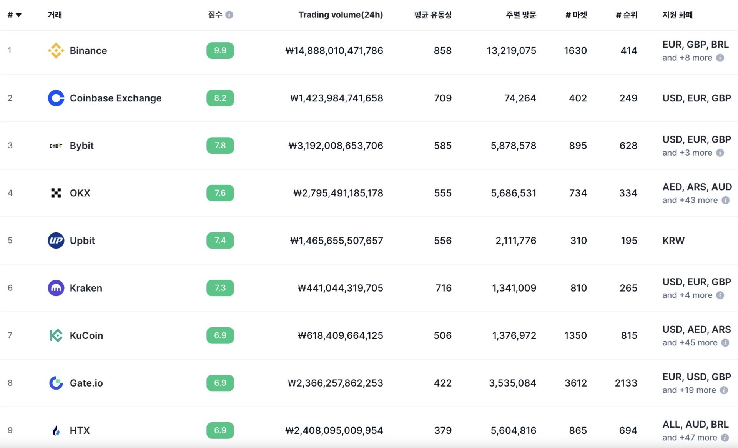Click info icon next to 'and +3 more'

(720, 153)
